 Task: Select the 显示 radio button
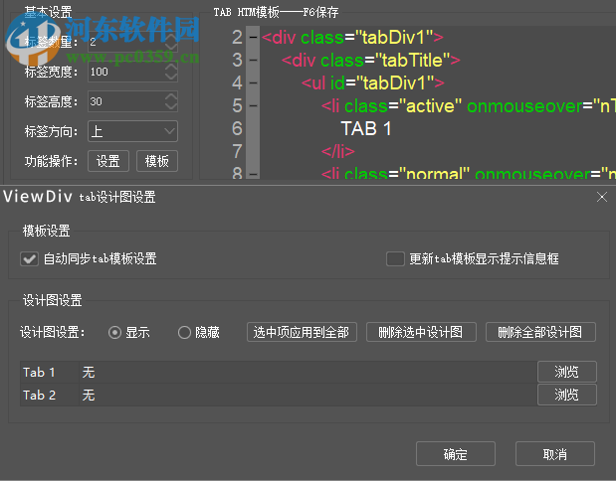tap(114, 333)
